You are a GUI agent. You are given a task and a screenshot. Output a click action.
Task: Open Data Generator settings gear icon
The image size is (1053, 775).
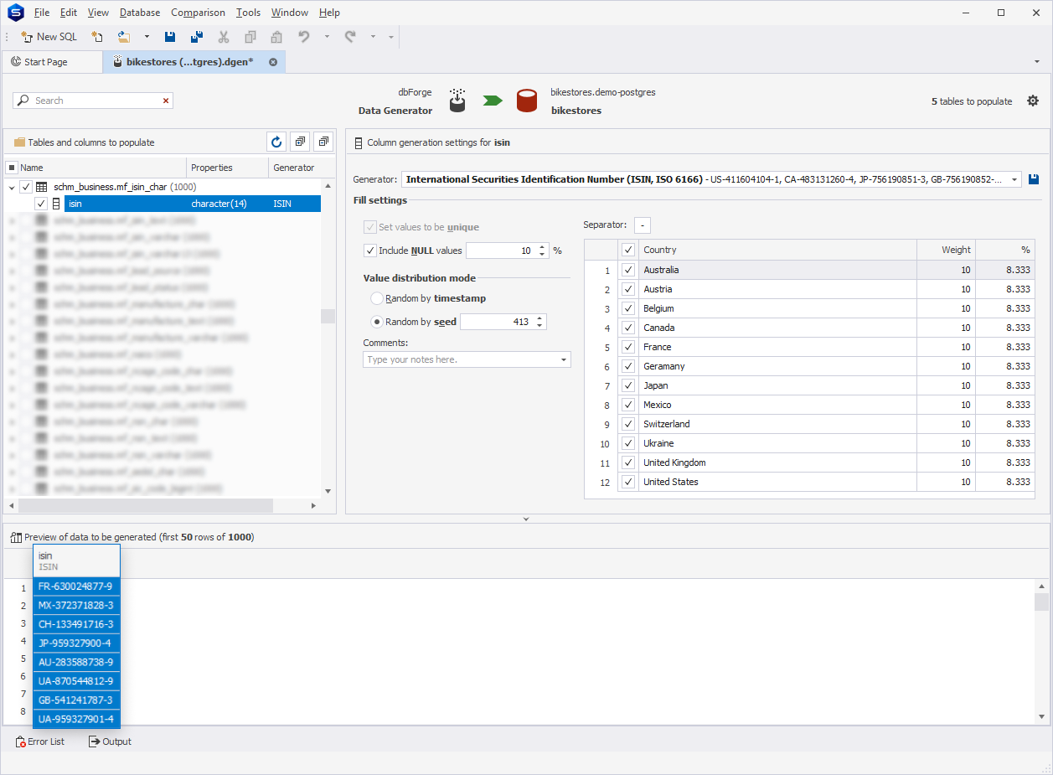(1033, 101)
